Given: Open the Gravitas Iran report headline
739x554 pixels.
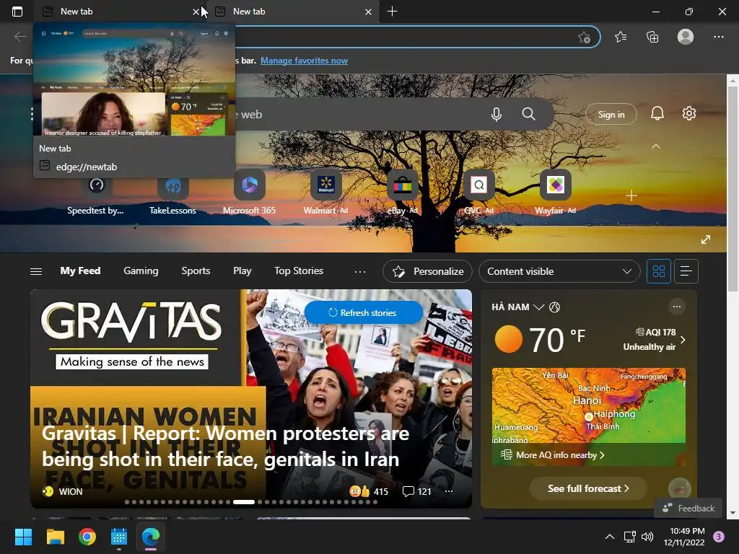Looking at the screenshot, I should click(x=225, y=446).
